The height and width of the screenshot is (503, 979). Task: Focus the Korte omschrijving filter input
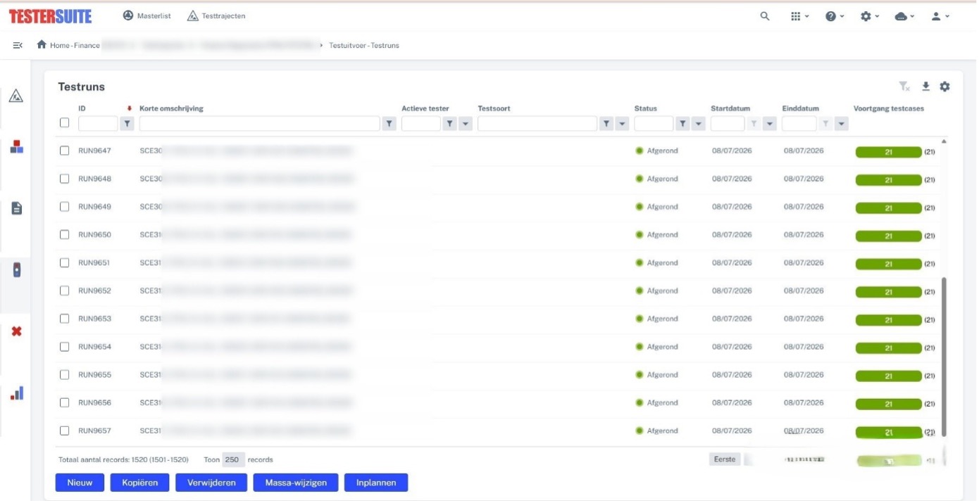[259, 124]
